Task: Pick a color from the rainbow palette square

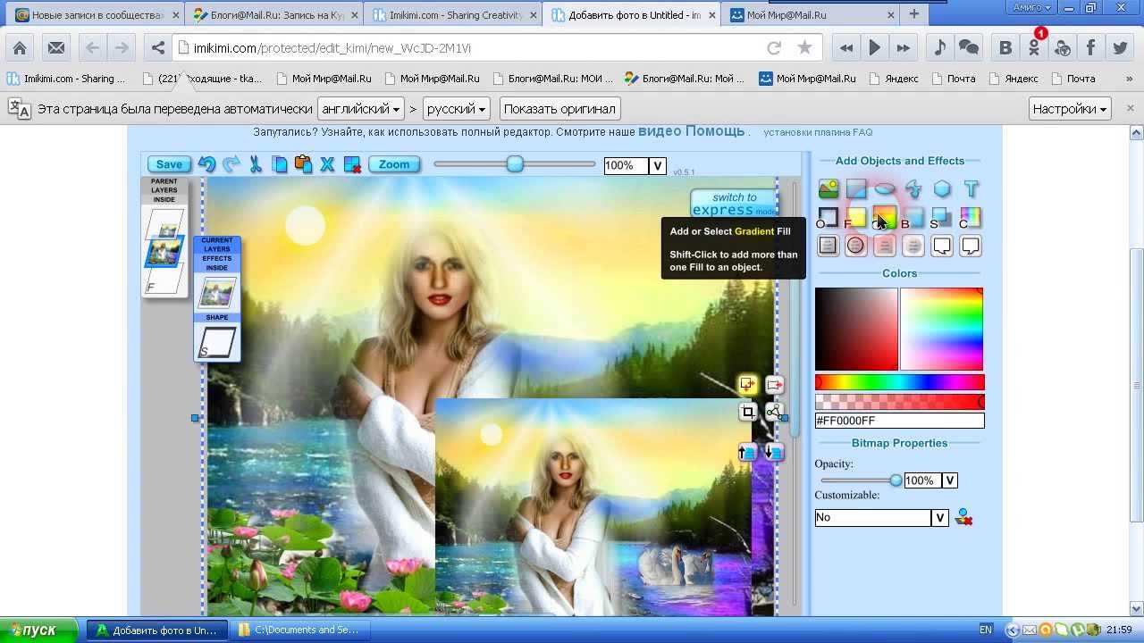Action: point(942,329)
